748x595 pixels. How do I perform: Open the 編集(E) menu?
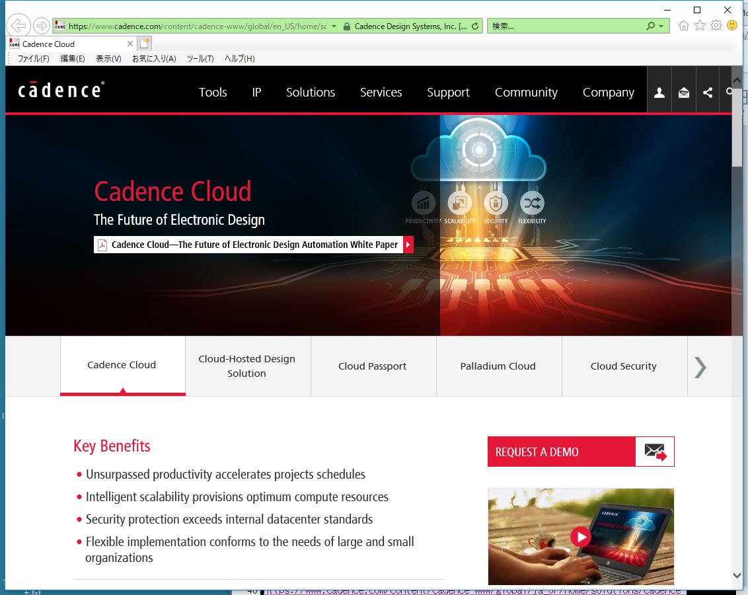tap(73, 59)
